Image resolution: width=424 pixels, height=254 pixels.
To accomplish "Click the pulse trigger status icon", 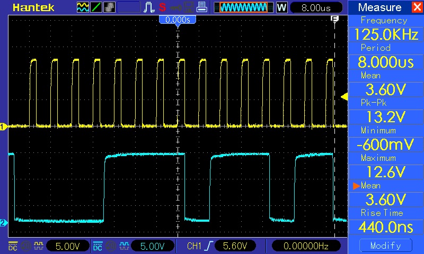I will tap(149, 7).
